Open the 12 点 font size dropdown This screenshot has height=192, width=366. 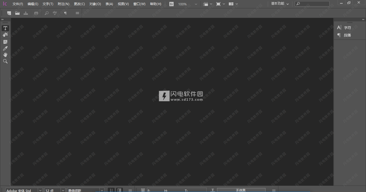(x=63, y=190)
